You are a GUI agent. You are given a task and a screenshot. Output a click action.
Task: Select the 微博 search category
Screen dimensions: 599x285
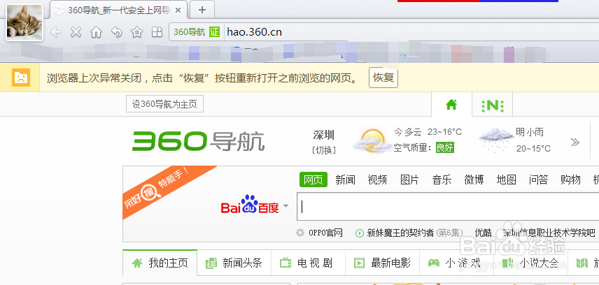click(474, 180)
